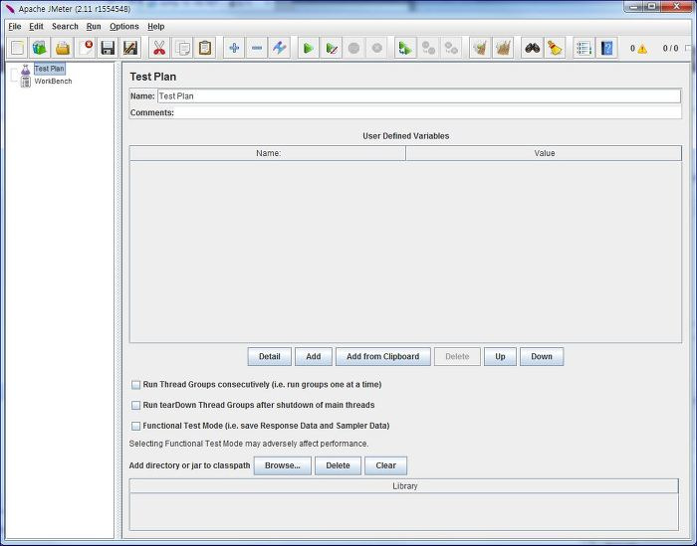Click Start no pauses icon
This screenshot has width=697, height=546.
point(332,48)
